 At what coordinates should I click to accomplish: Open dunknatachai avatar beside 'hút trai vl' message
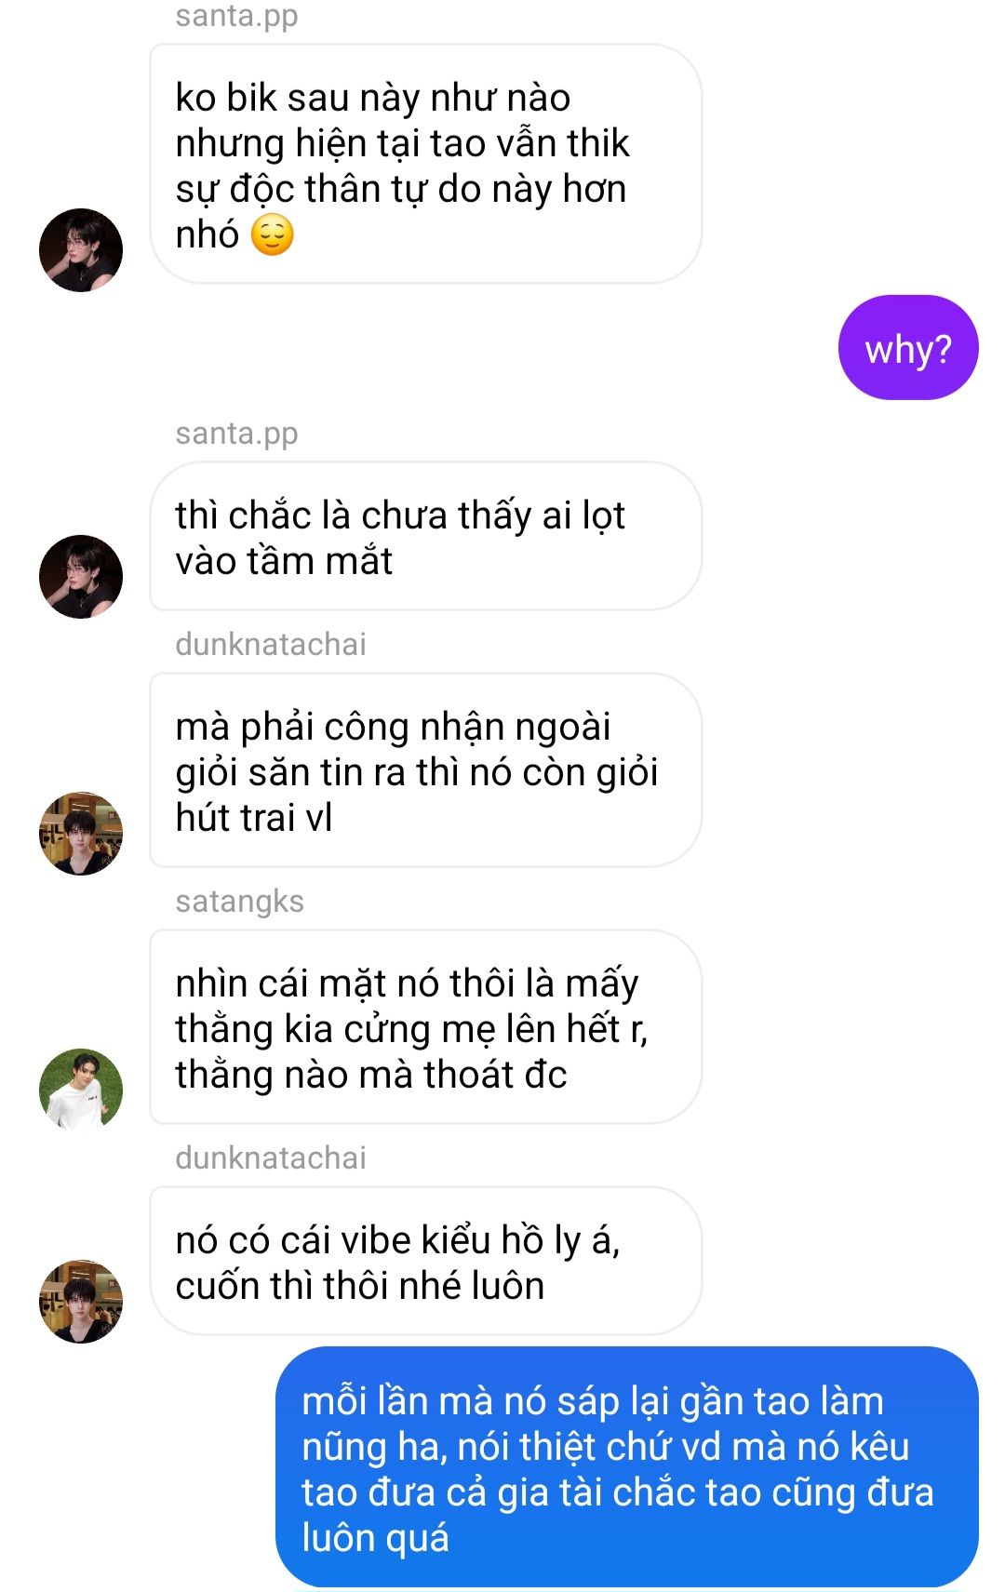click(81, 834)
